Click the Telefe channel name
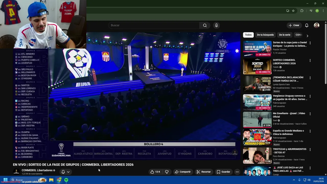Viewport: 327px width, 184px height. tap(276, 67)
